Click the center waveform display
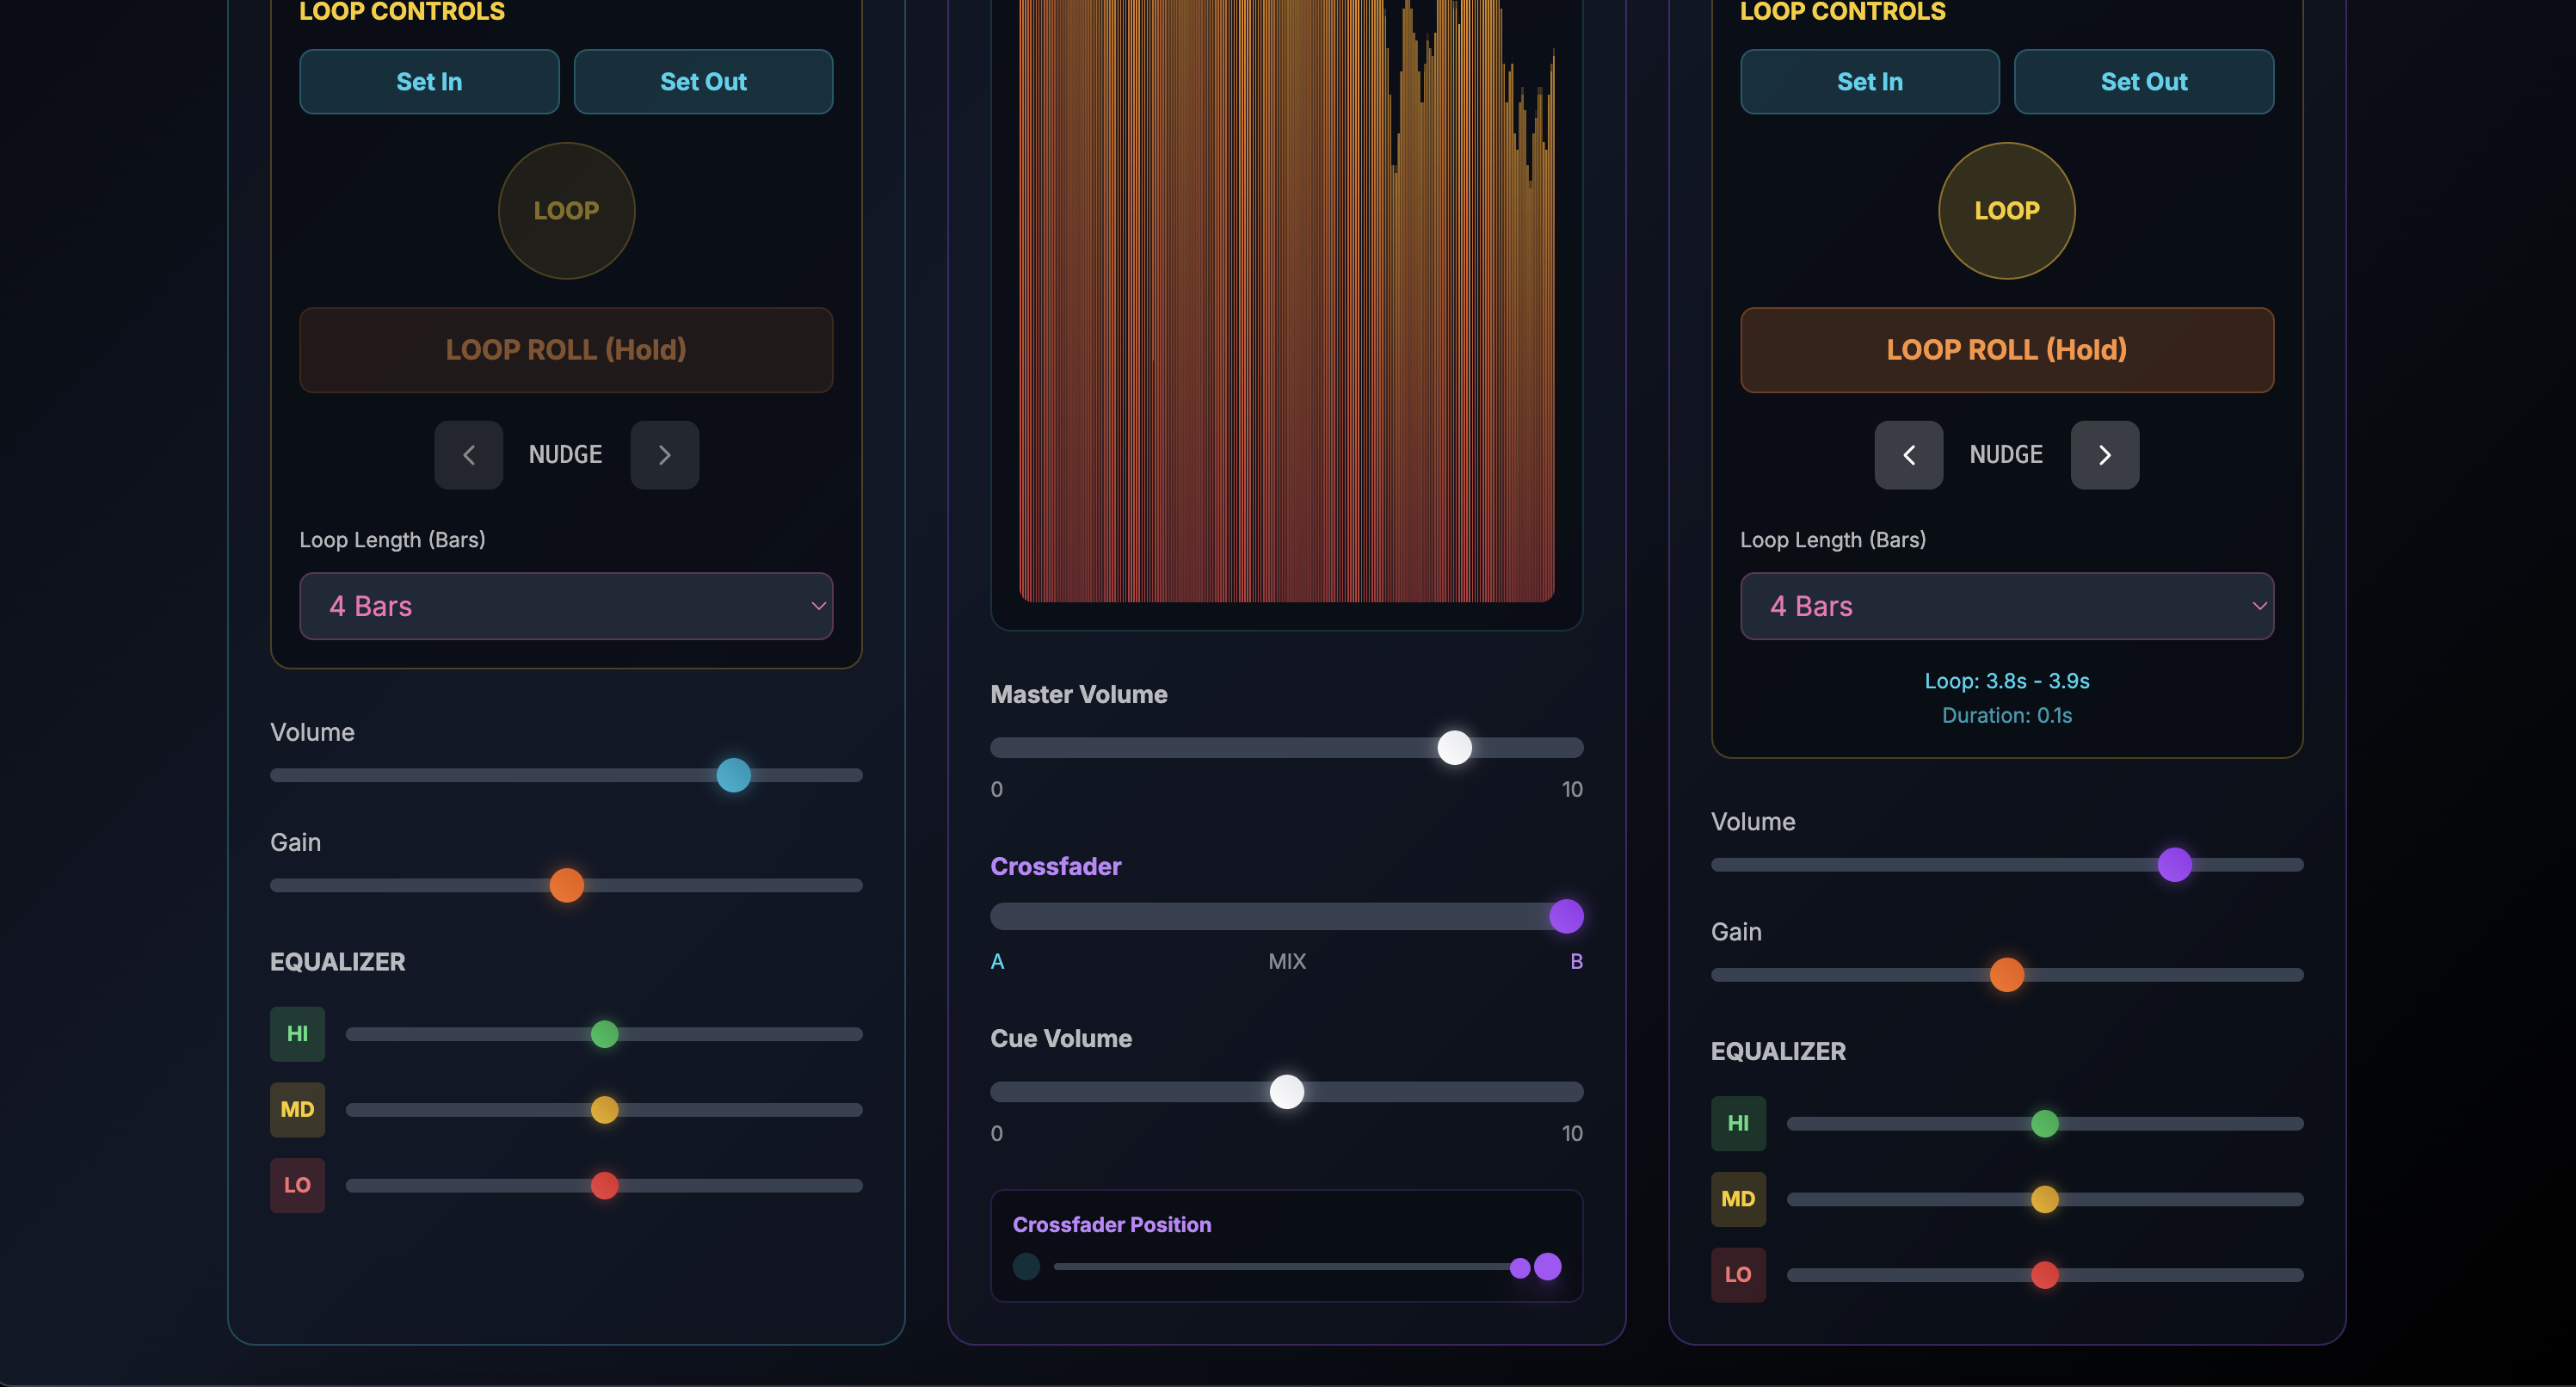Screen dimensions: 2576x1387 1286,300
